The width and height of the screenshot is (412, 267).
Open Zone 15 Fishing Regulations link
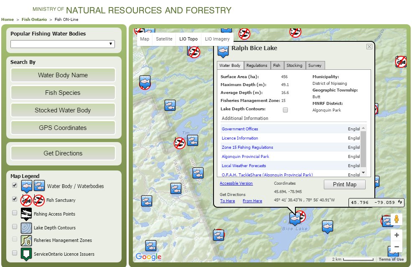click(247, 147)
